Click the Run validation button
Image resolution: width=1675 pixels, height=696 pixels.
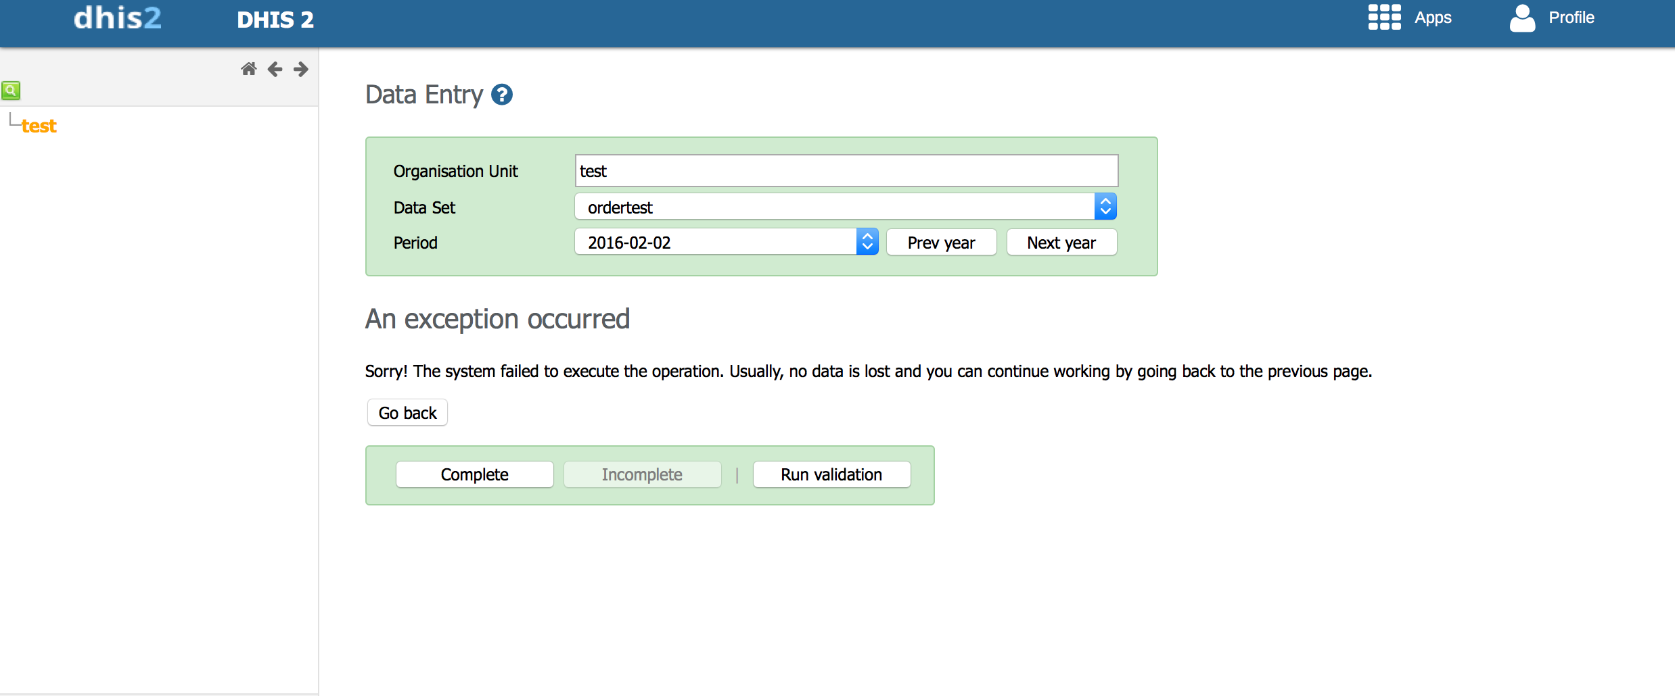tap(831, 474)
